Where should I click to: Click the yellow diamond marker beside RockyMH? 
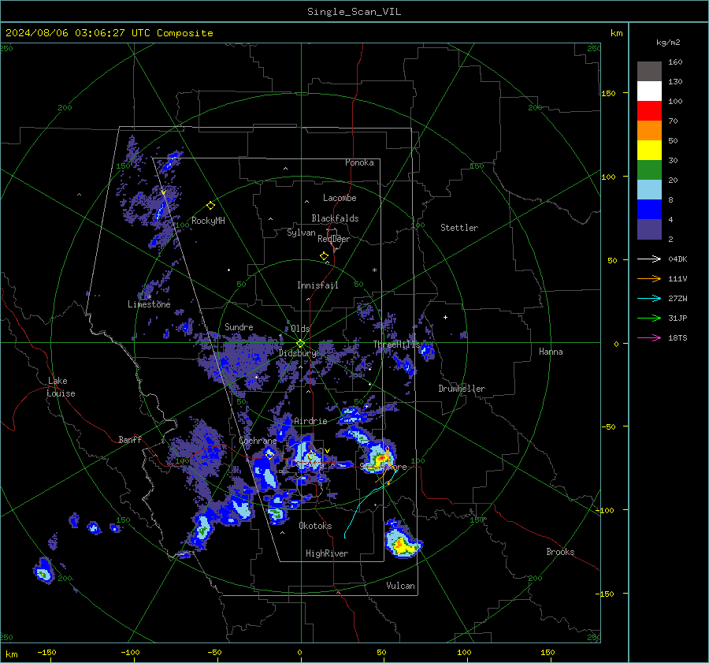[x=210, y=206]
